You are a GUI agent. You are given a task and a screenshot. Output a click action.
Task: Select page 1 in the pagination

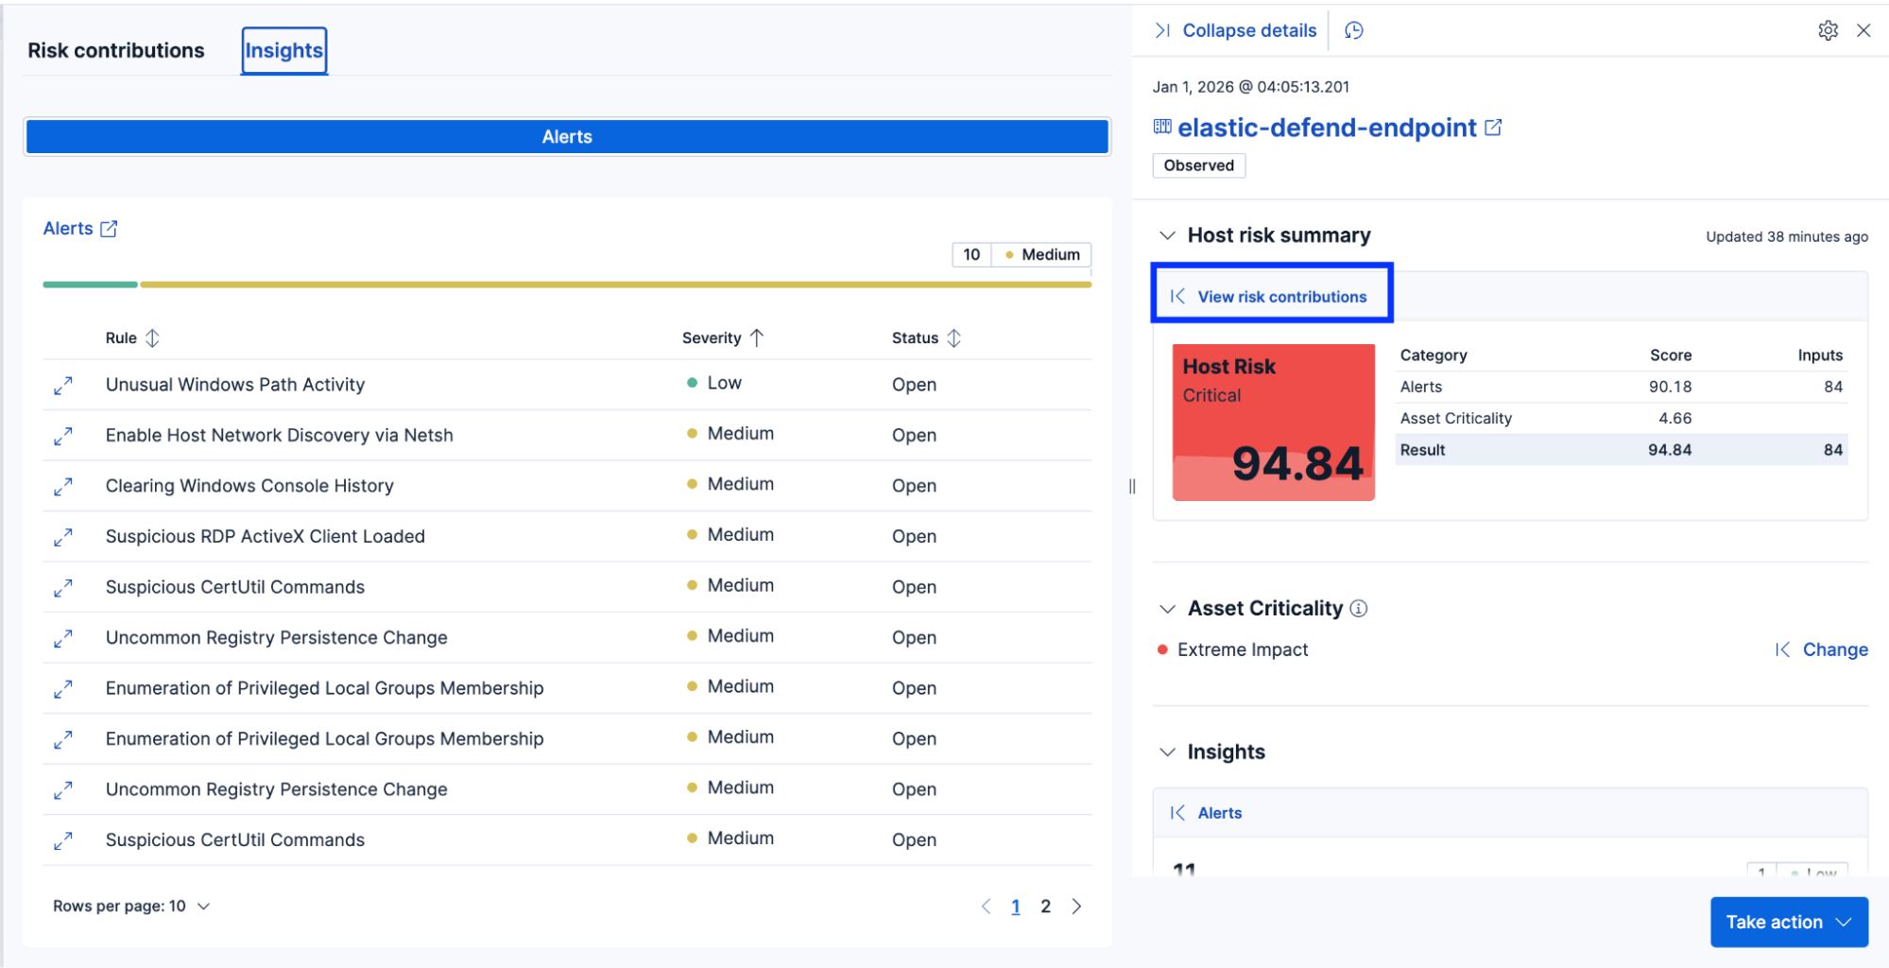1016,907
